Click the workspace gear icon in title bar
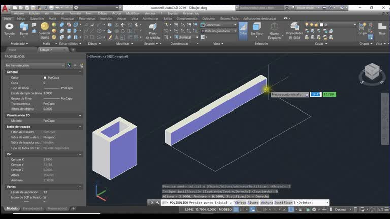 pyautogui.click(x=76, y=8)
